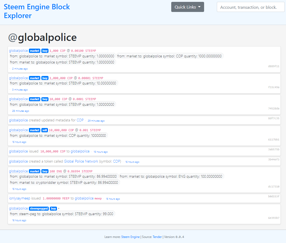Open transaction 6e393b7
The image size is (286, 243).
(274, 218)
